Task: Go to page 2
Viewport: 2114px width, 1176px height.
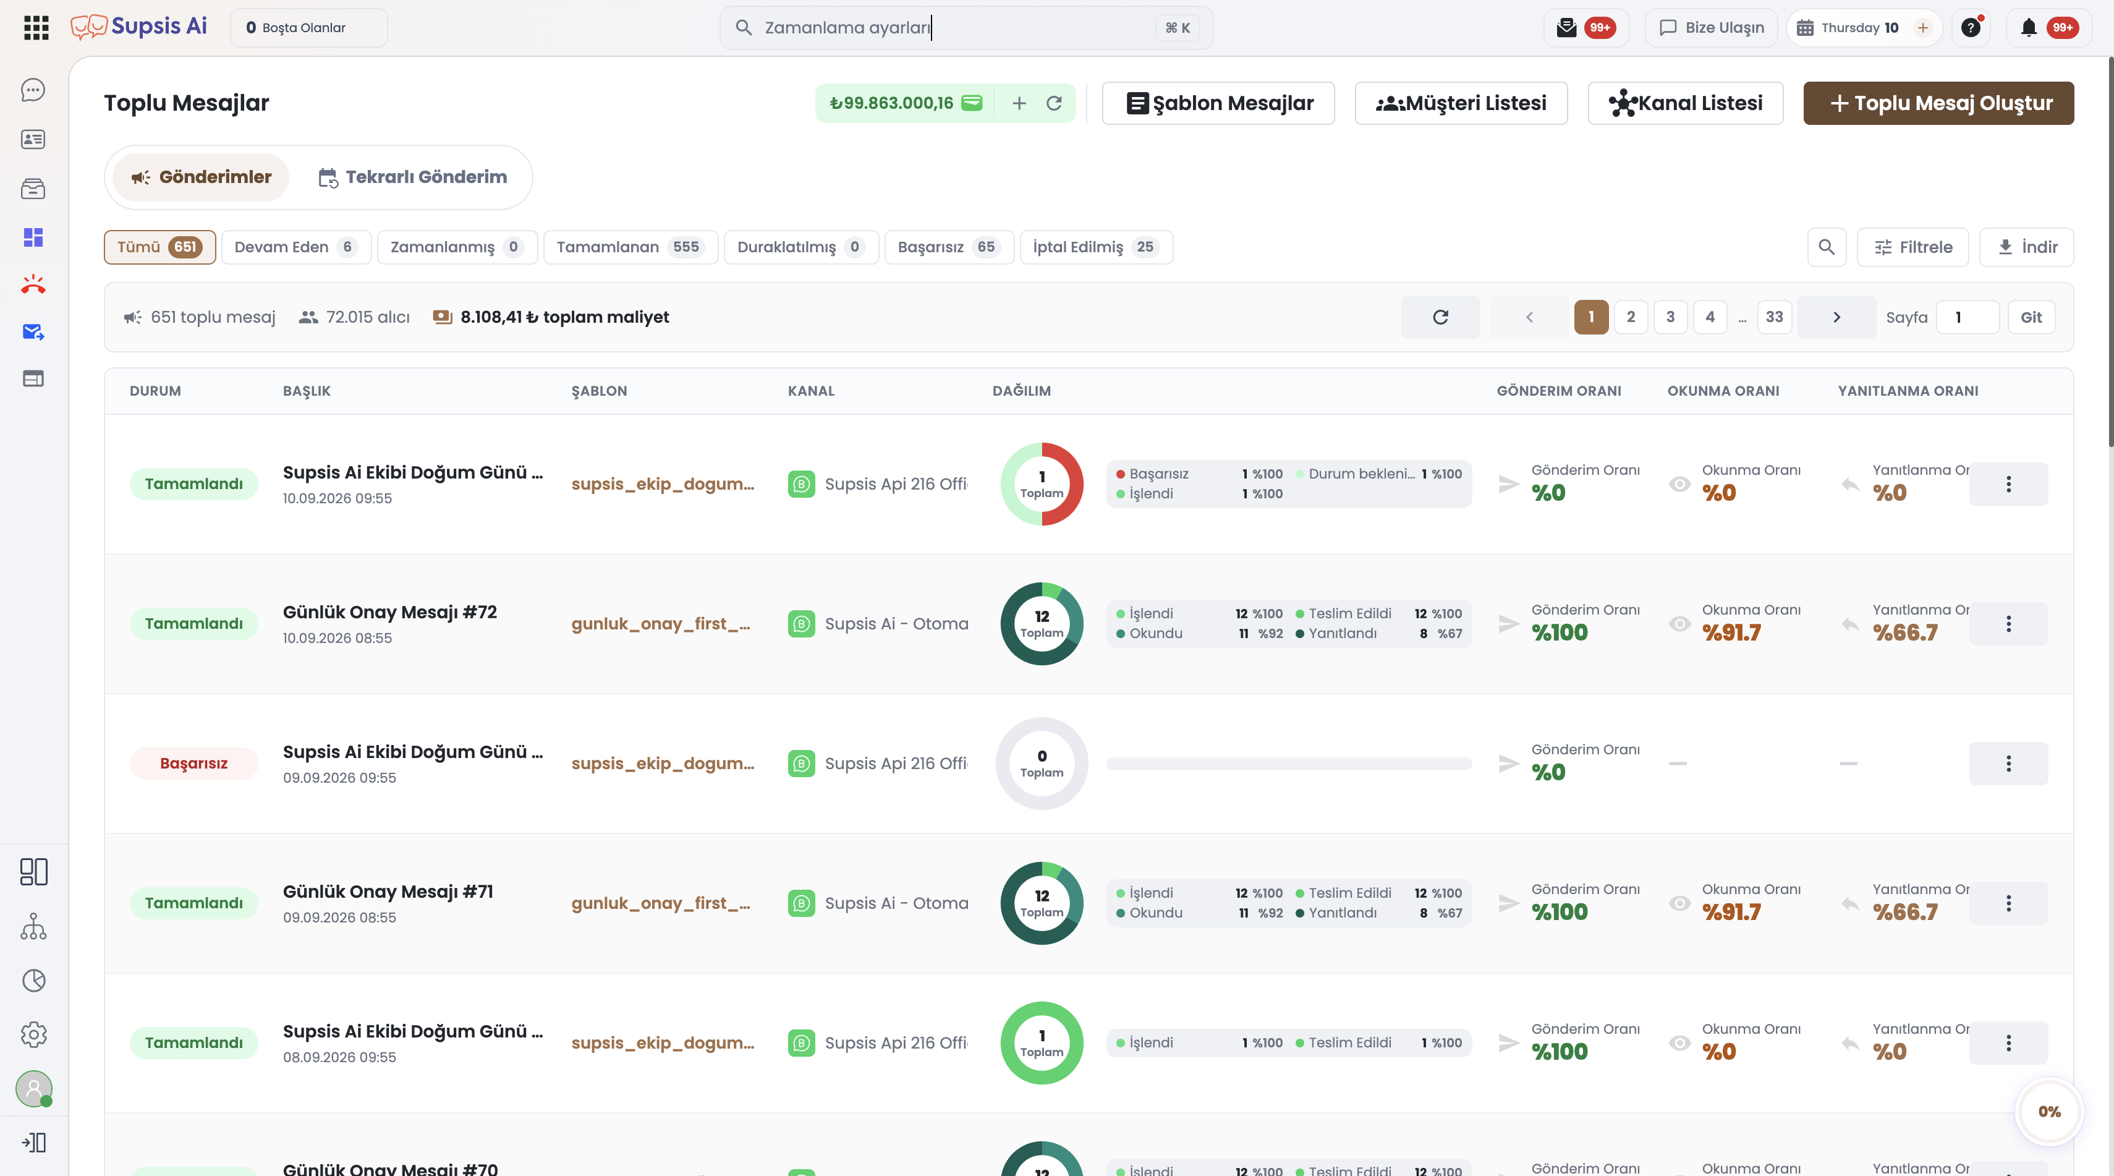Action: point(1631,317)
